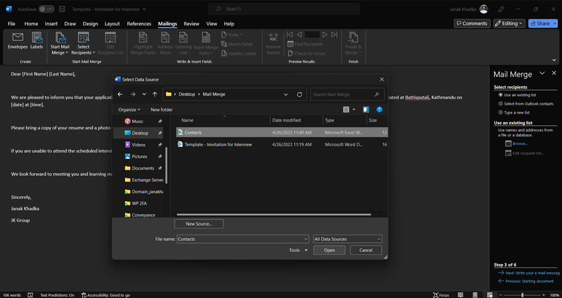Image resolution: width=562 pixels, height=298 pixels.
Task: Open file dialog help question-mark icon
Action: (379, 110)
